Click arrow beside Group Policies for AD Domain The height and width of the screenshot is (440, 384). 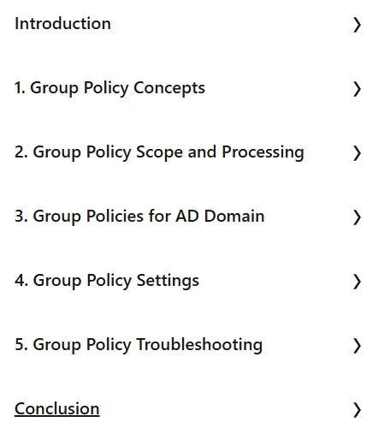[x=357, y=217]
